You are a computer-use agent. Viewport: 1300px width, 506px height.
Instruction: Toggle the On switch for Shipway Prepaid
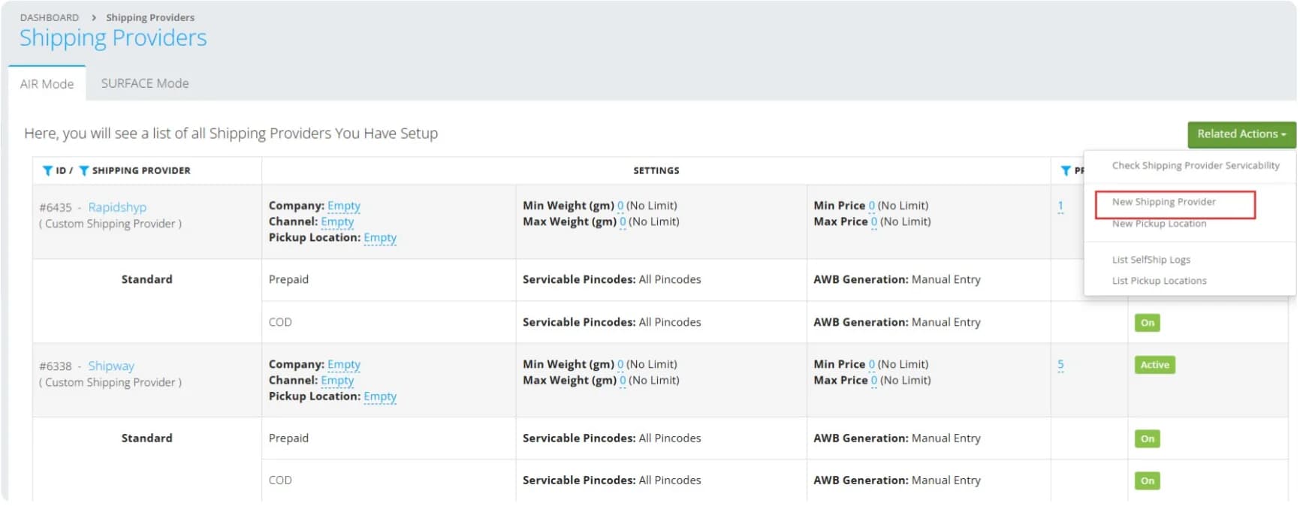pos(1147,438)
